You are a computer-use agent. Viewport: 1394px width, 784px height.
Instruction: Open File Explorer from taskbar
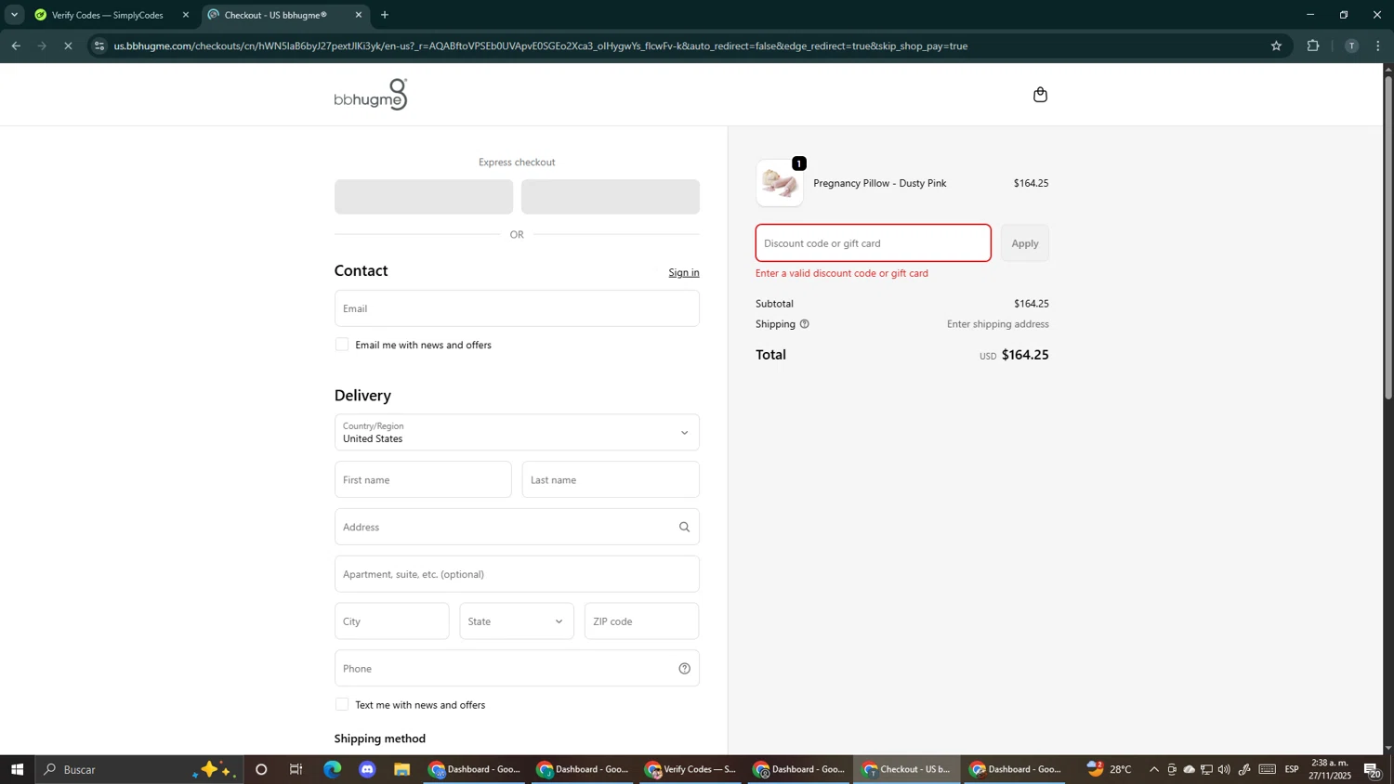(x=402, y=769)
